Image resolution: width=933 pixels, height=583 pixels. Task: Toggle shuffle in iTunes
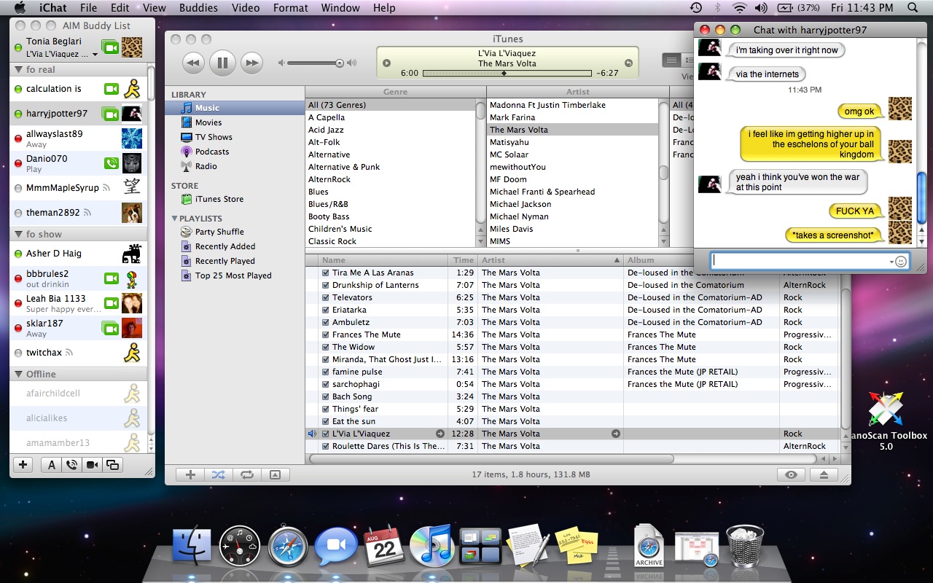[218, 474]
